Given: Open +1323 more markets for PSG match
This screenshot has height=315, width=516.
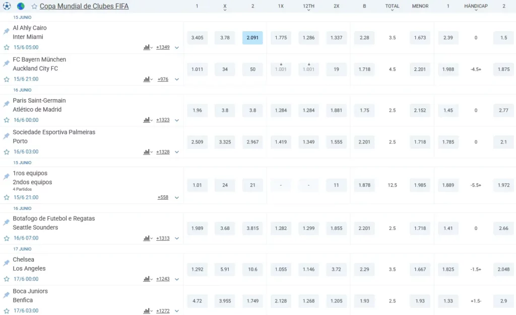Looking at the screenshot, I should coord(163,120).
